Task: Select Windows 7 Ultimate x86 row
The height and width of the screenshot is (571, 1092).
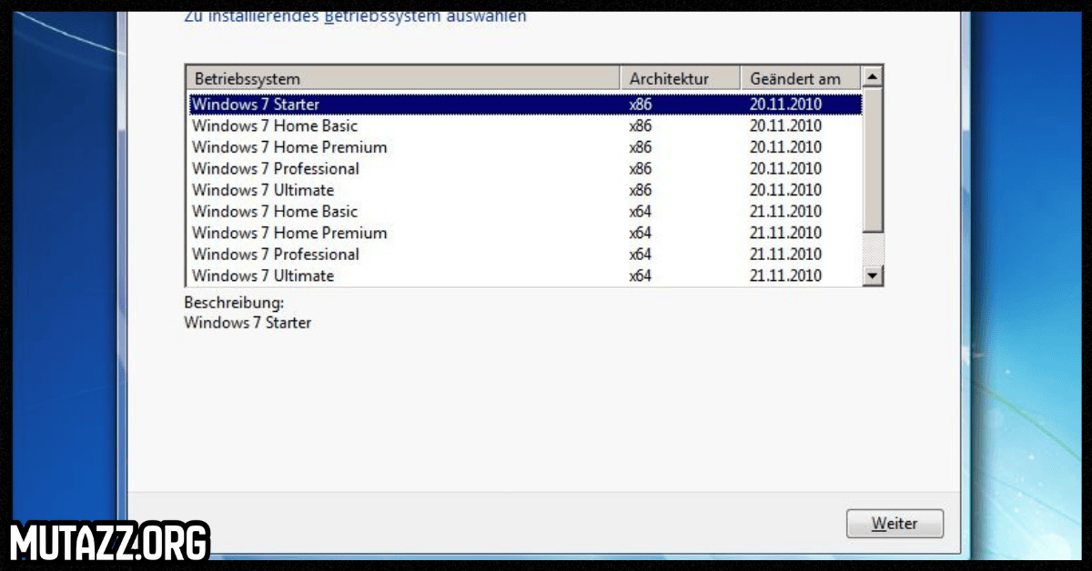Action: (x=263, y=190)
